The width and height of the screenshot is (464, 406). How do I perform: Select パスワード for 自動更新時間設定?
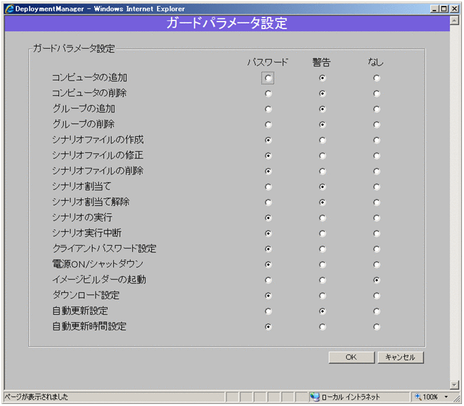[x=268, y=327]
